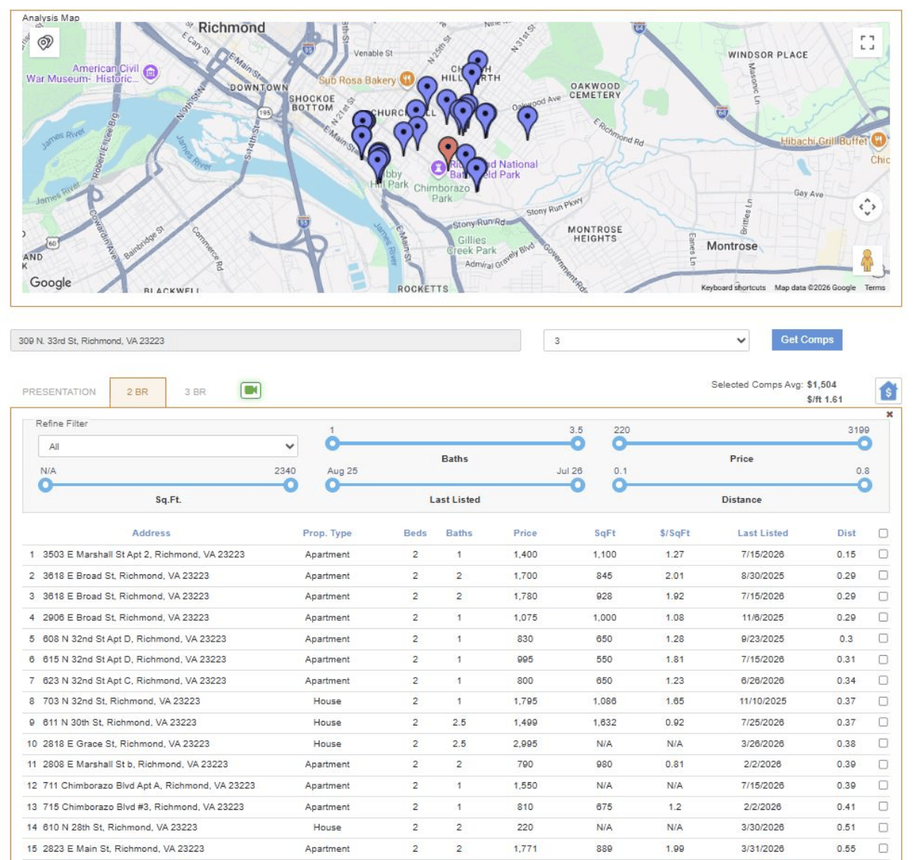Check the box for 711 Chimborazo Blvd
The height and width of the screenshot is (860, 913).
pos(883,785)
